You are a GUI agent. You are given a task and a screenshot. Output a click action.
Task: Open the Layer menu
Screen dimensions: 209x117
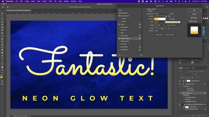coord(33,1)
